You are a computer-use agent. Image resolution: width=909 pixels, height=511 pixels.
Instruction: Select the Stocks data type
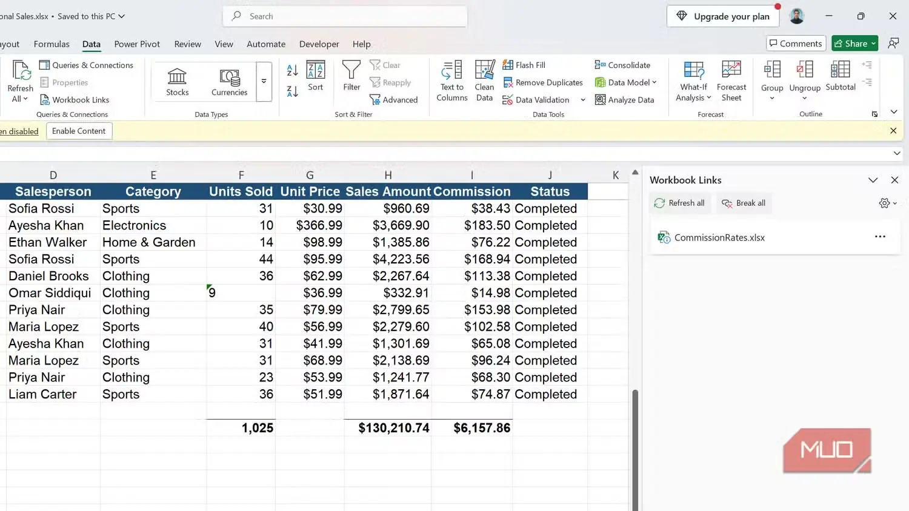[178, 82]
